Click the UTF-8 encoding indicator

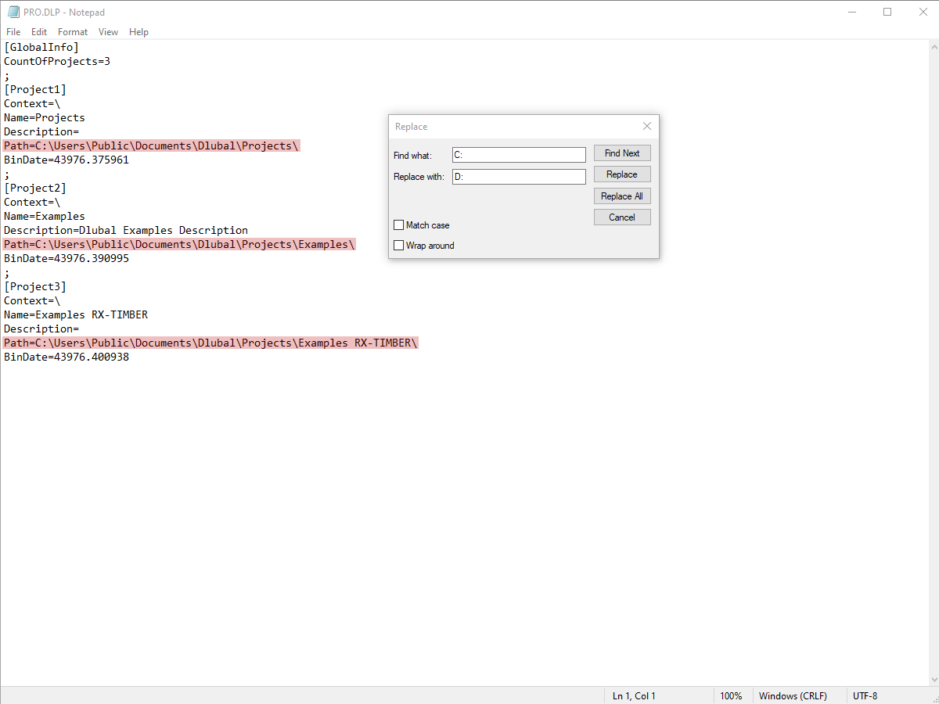point(865,695)
